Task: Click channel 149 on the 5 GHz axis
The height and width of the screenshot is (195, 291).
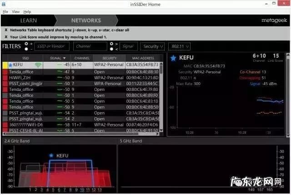Action: click(251, 190)
